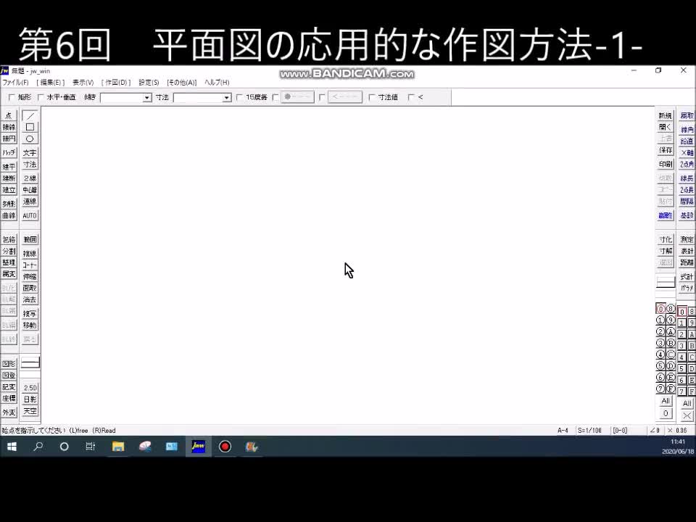Open the ファイル(F) menu

[x=14, y=82]
